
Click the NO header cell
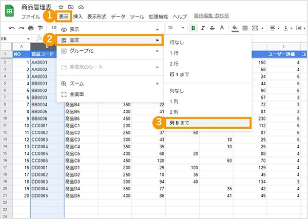[x=22, y=54]
